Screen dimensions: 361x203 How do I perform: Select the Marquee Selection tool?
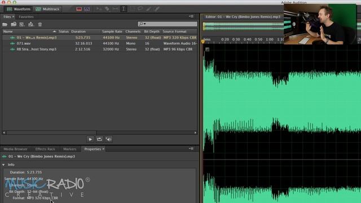click(132, 9)
